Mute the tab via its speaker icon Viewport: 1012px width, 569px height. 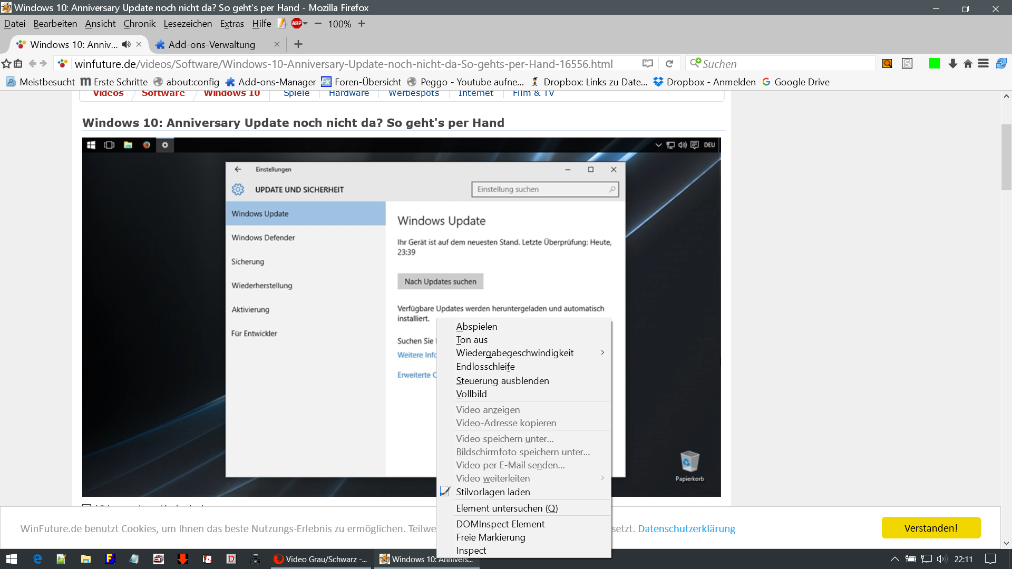pos(126,44)
